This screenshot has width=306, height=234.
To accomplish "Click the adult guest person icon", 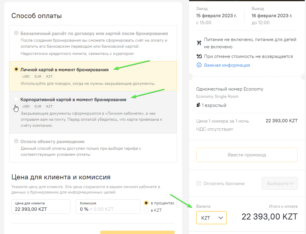I will (198, 105).
